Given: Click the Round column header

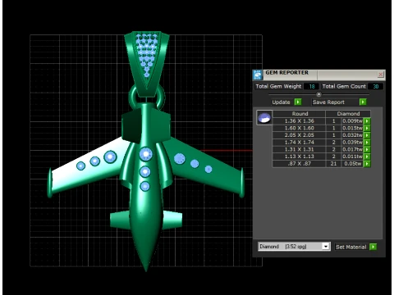Looking at the screenshot, I should pyautogui.click(x=300, y=114).
